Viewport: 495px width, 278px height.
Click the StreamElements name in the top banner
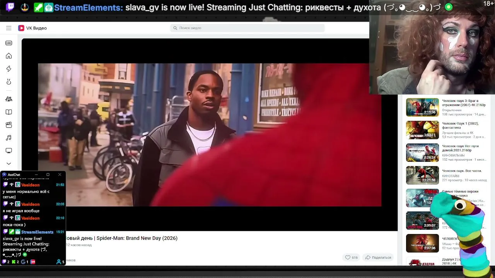[x=88, y=7]
